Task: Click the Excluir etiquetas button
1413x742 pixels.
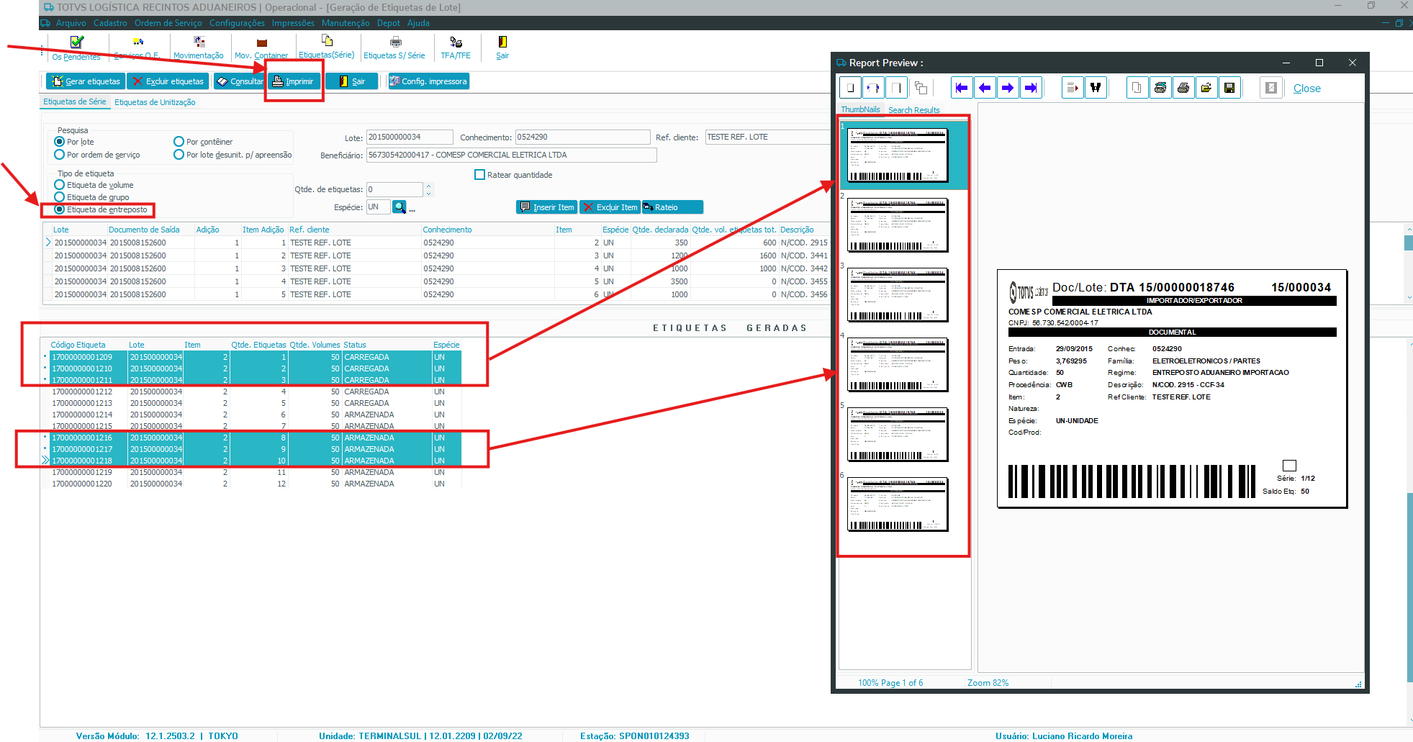Action: coord(168,81)
